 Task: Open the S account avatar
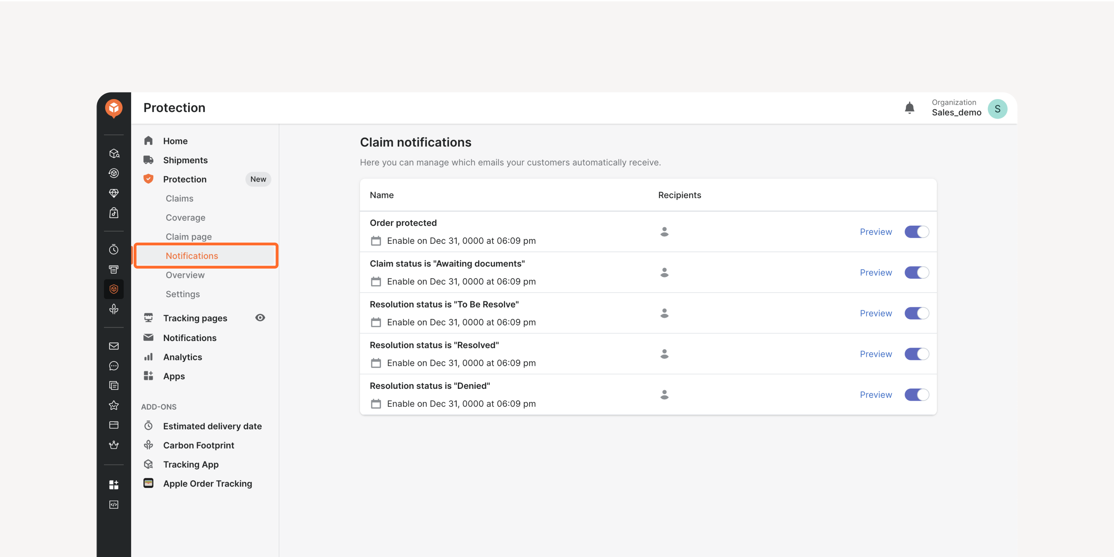[997, 109]
